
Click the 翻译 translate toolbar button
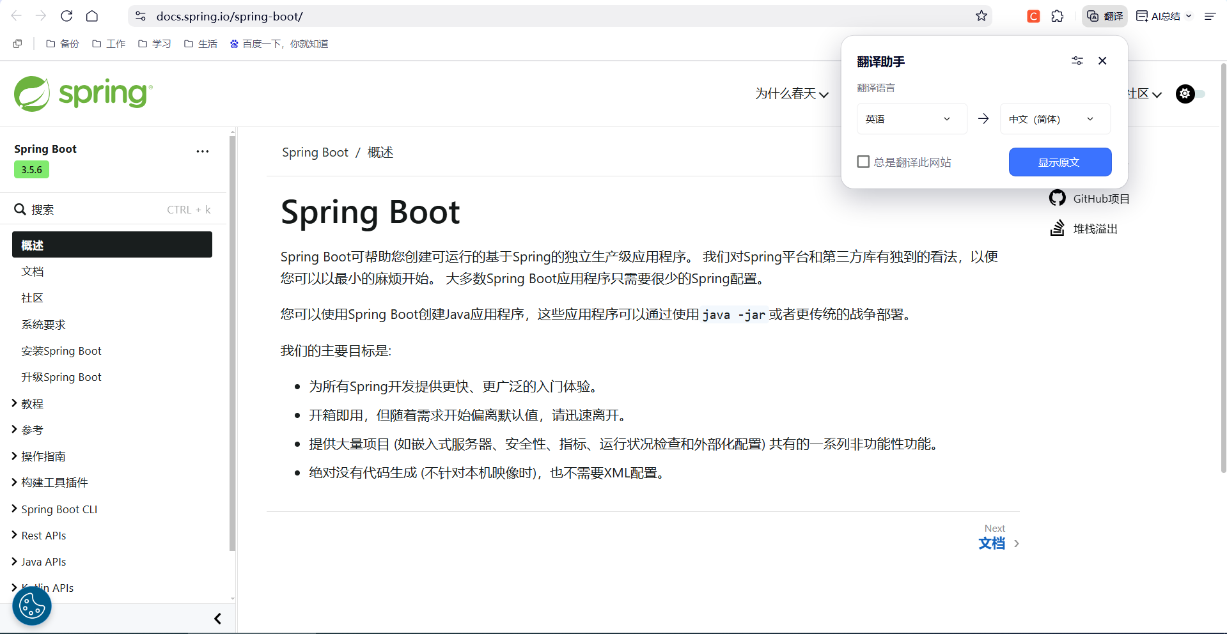point(1105,16)
